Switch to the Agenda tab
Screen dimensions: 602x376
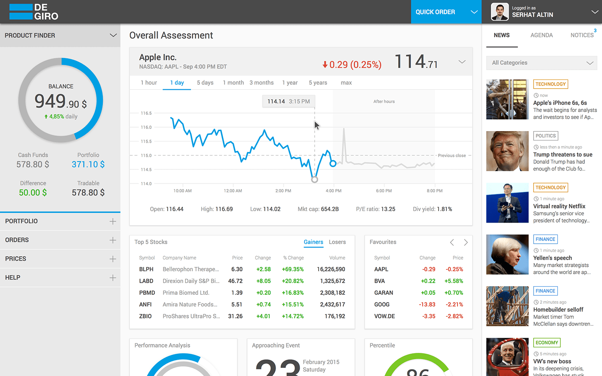click(x=542, y=35)
